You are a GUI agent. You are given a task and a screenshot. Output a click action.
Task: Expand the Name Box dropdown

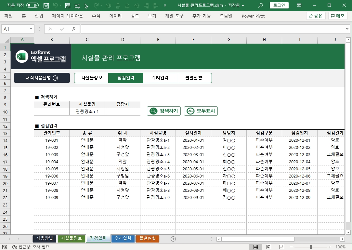[31, 29]
